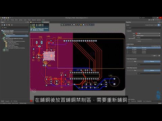Collapse the PCB_Project_1.PrjPcb project node
The image size is (162, 121).
click(x=2, y=32)
